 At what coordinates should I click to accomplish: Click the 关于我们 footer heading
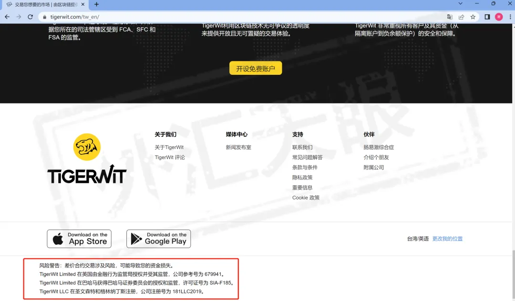click(x=165, y=134)
